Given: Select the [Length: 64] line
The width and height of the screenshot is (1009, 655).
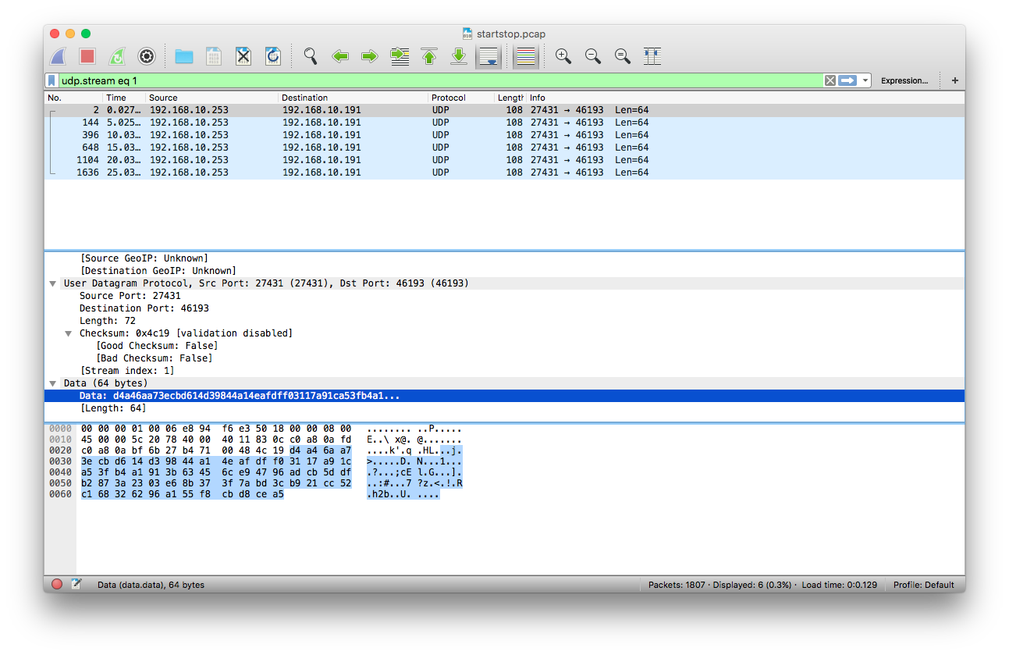Looking at the screenshot, I should (113, 408).
